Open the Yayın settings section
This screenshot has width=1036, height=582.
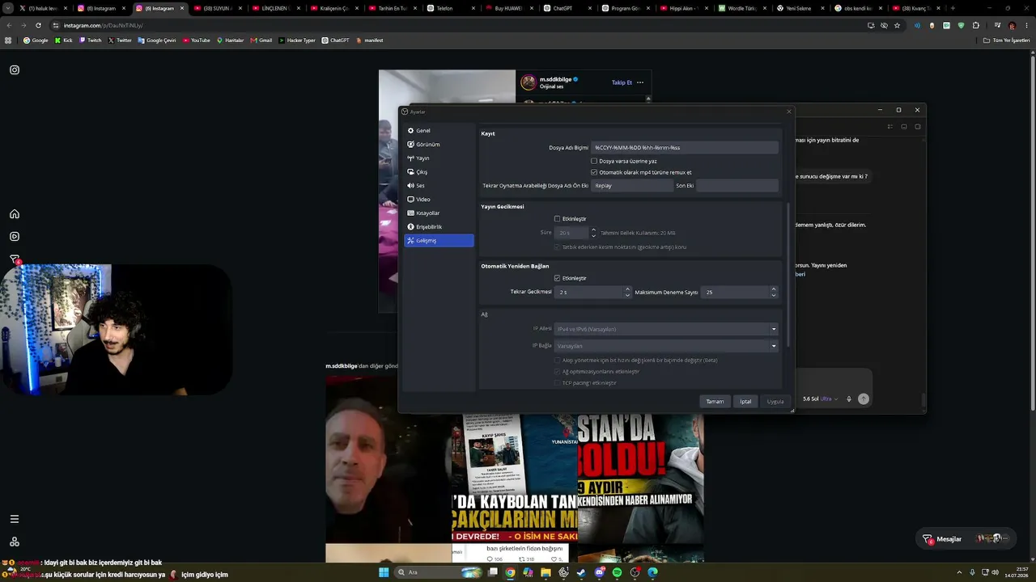coord(439,158)
